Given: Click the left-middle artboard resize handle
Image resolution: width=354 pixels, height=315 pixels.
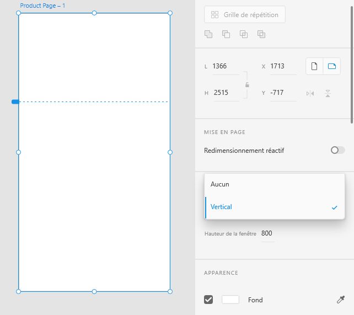Looking at the screenshot, I should point(19,152).
